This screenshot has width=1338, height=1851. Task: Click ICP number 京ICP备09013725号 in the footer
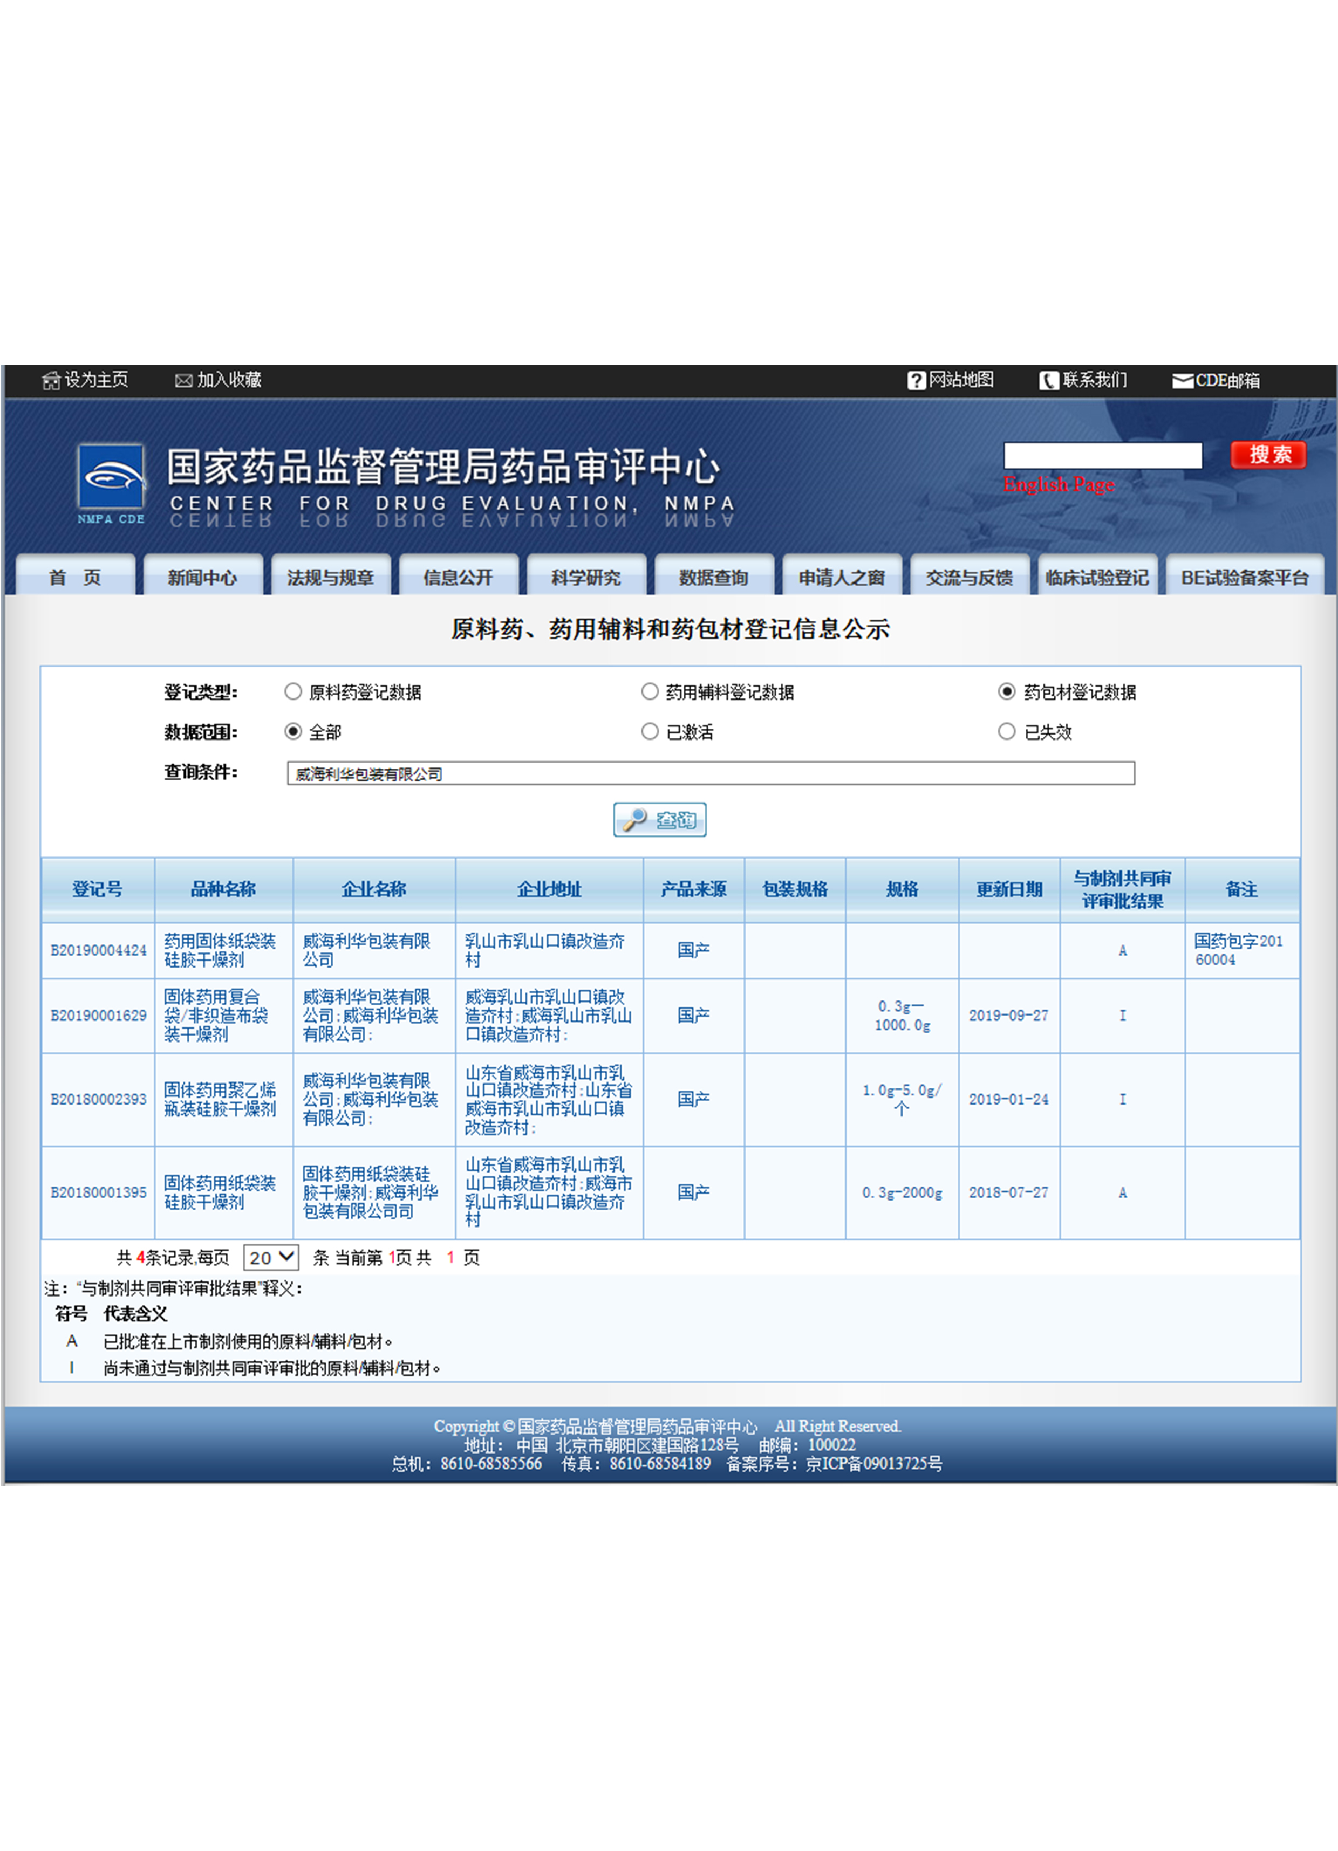click(x=873, y=1463)
